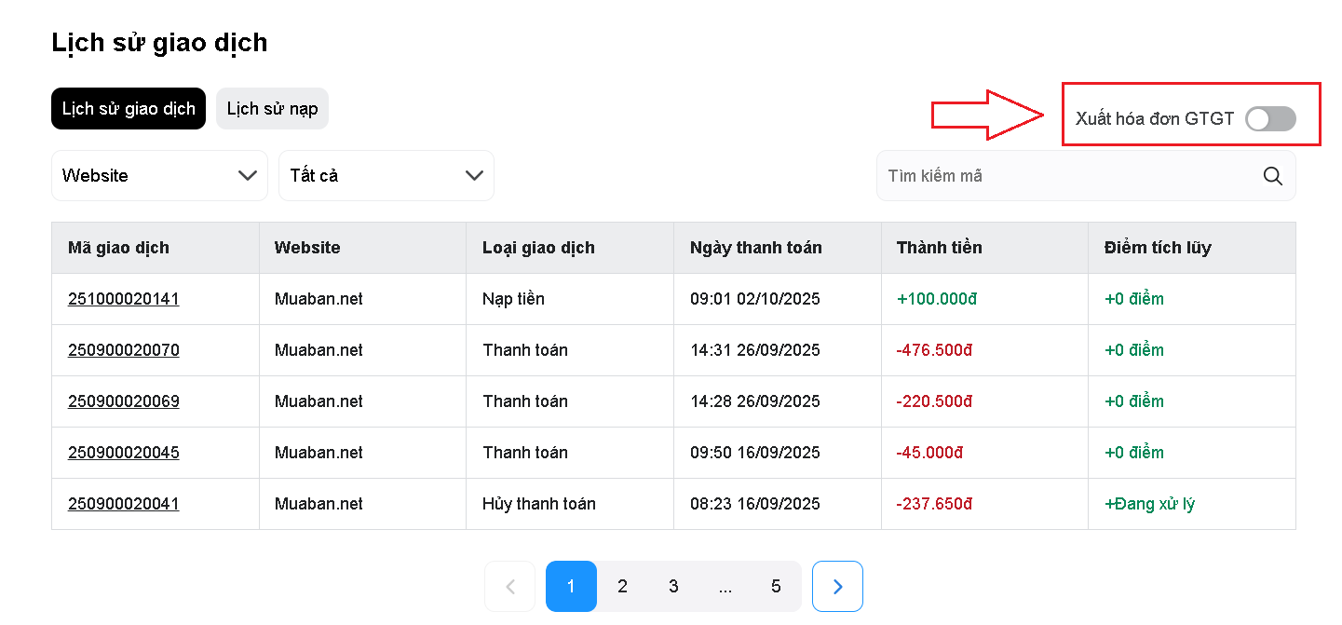Click the search magnifier icon
This screenshot has height=625, width=1342.
tap(1272, 176)
